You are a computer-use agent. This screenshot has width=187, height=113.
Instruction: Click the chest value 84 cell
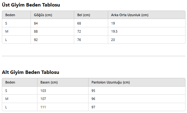point(52,23)
